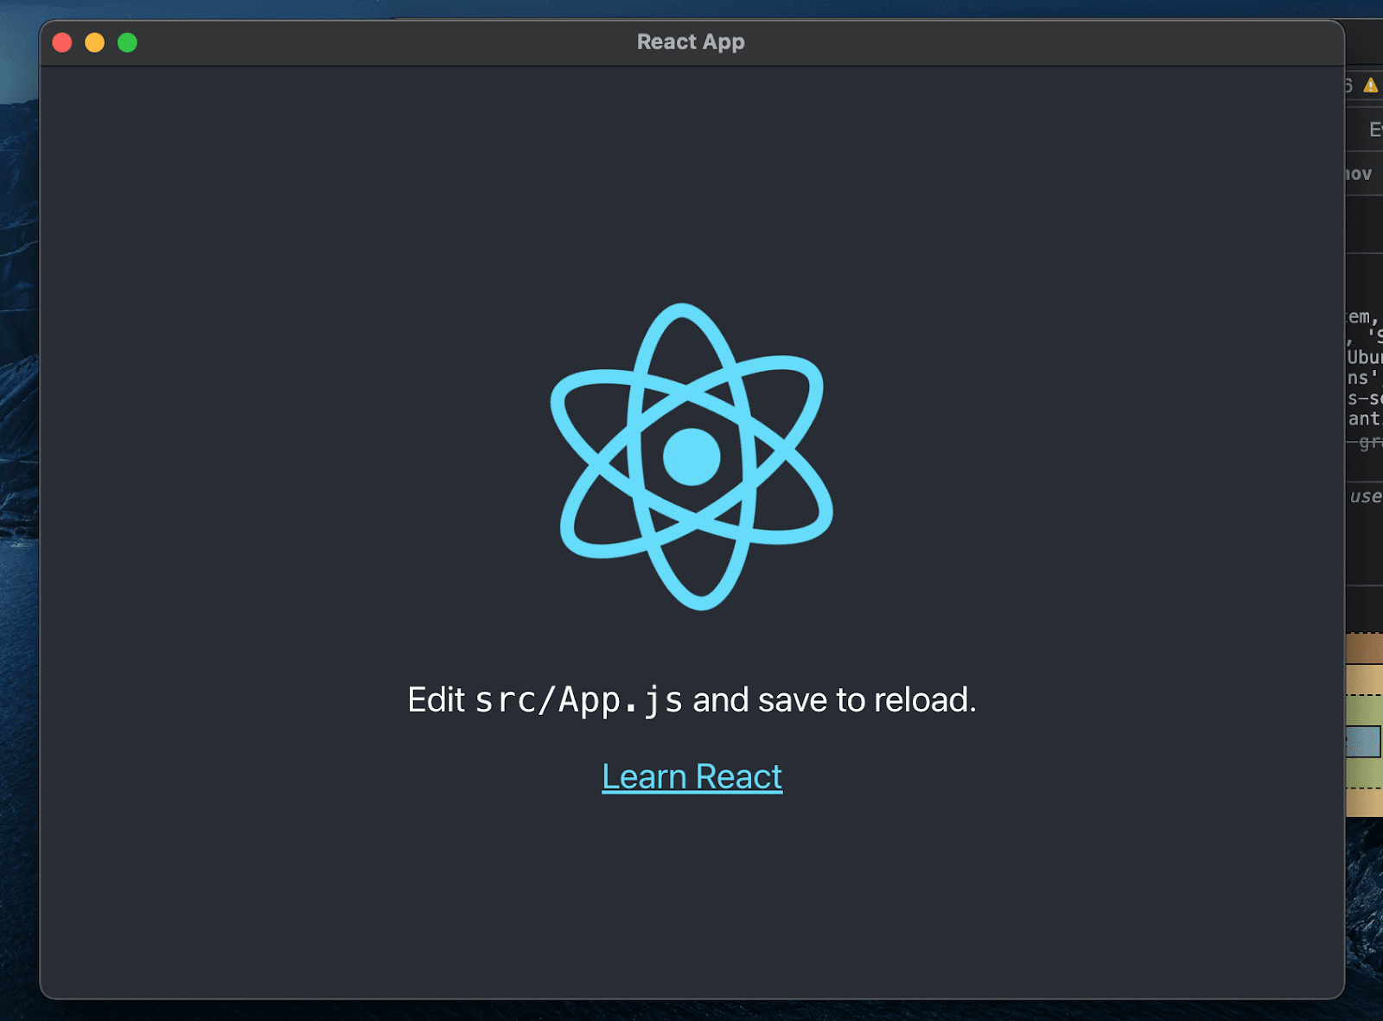Click the yellow warning icon in background window
Screen dimensions: 1383x1021
click(1370, 85)
